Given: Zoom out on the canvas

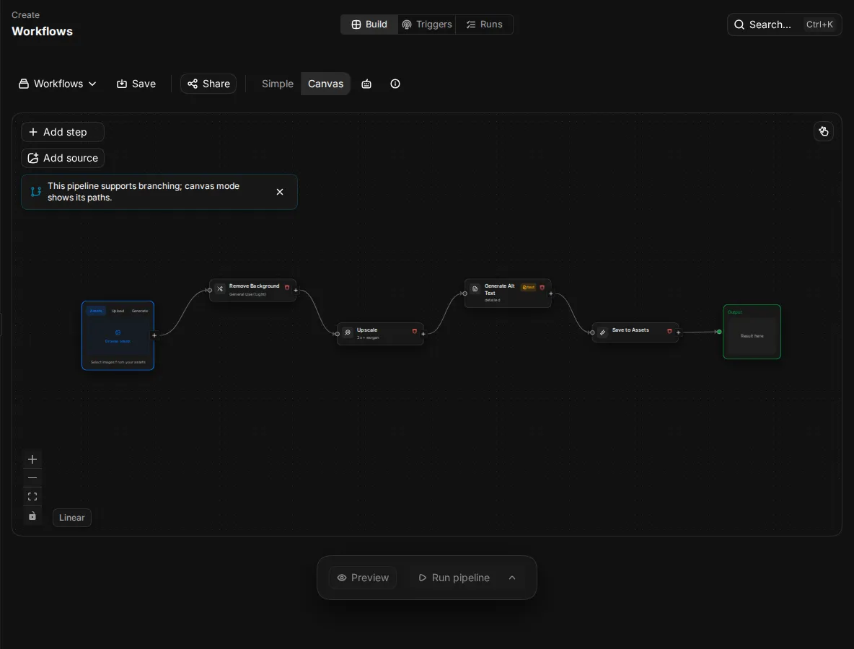Looking at the screenshot, I should (x=32, y=478).
